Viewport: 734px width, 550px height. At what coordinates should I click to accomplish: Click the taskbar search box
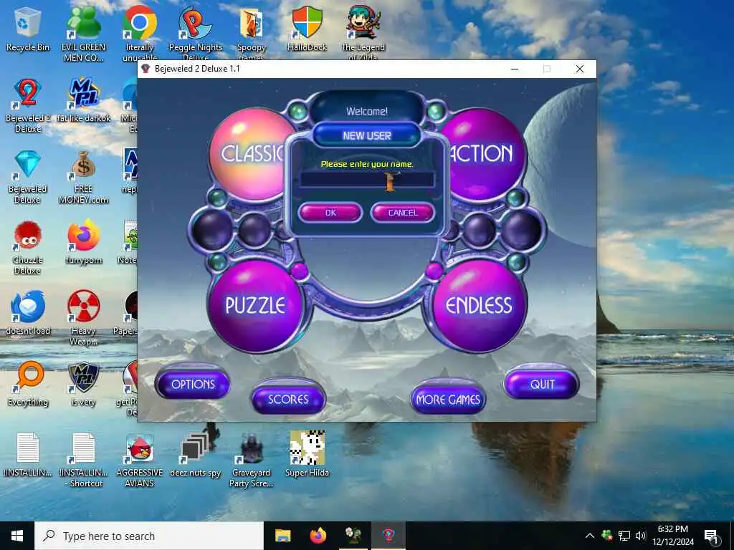pos(149,536)
